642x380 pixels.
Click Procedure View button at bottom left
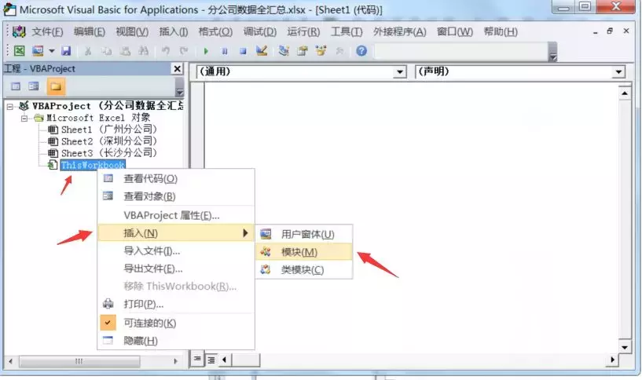click(x=197, y=359)
